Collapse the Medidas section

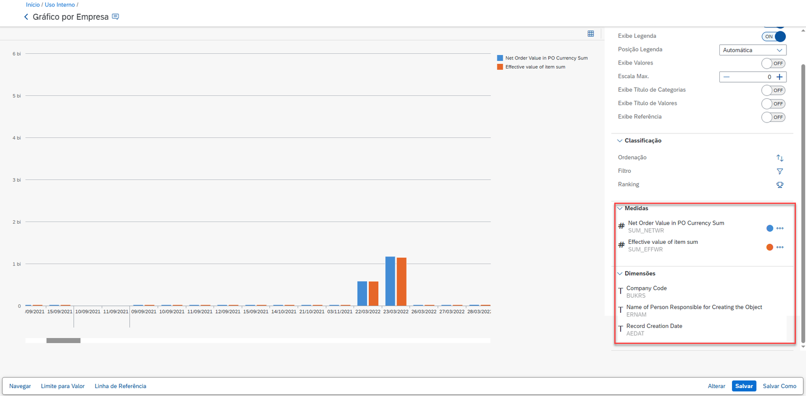coord(620,208)
